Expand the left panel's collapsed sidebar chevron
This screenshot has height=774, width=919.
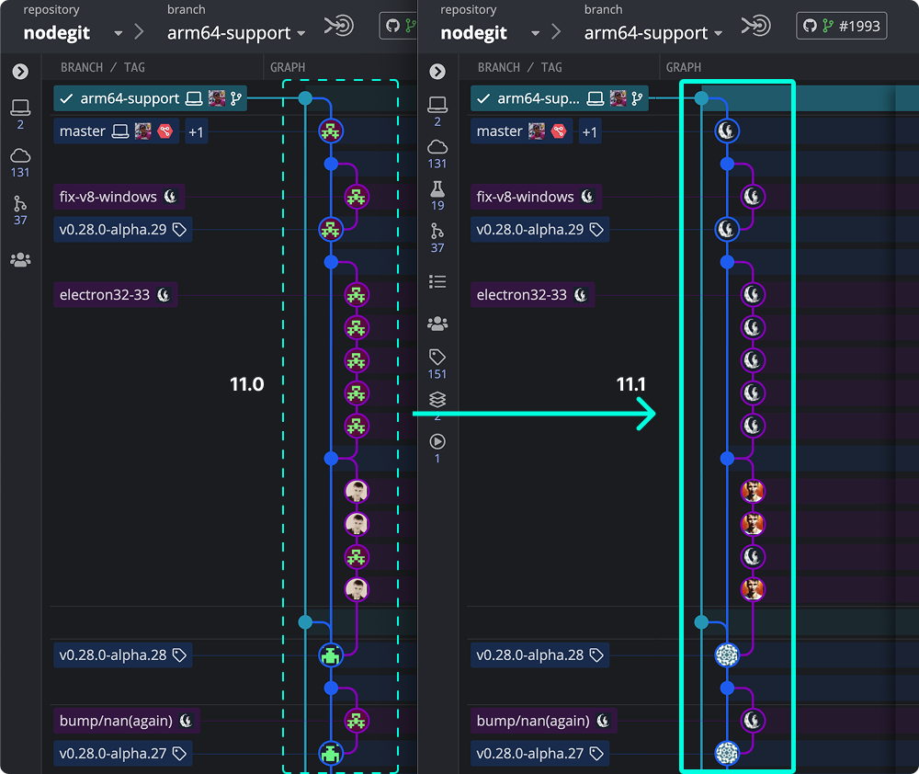20,72
